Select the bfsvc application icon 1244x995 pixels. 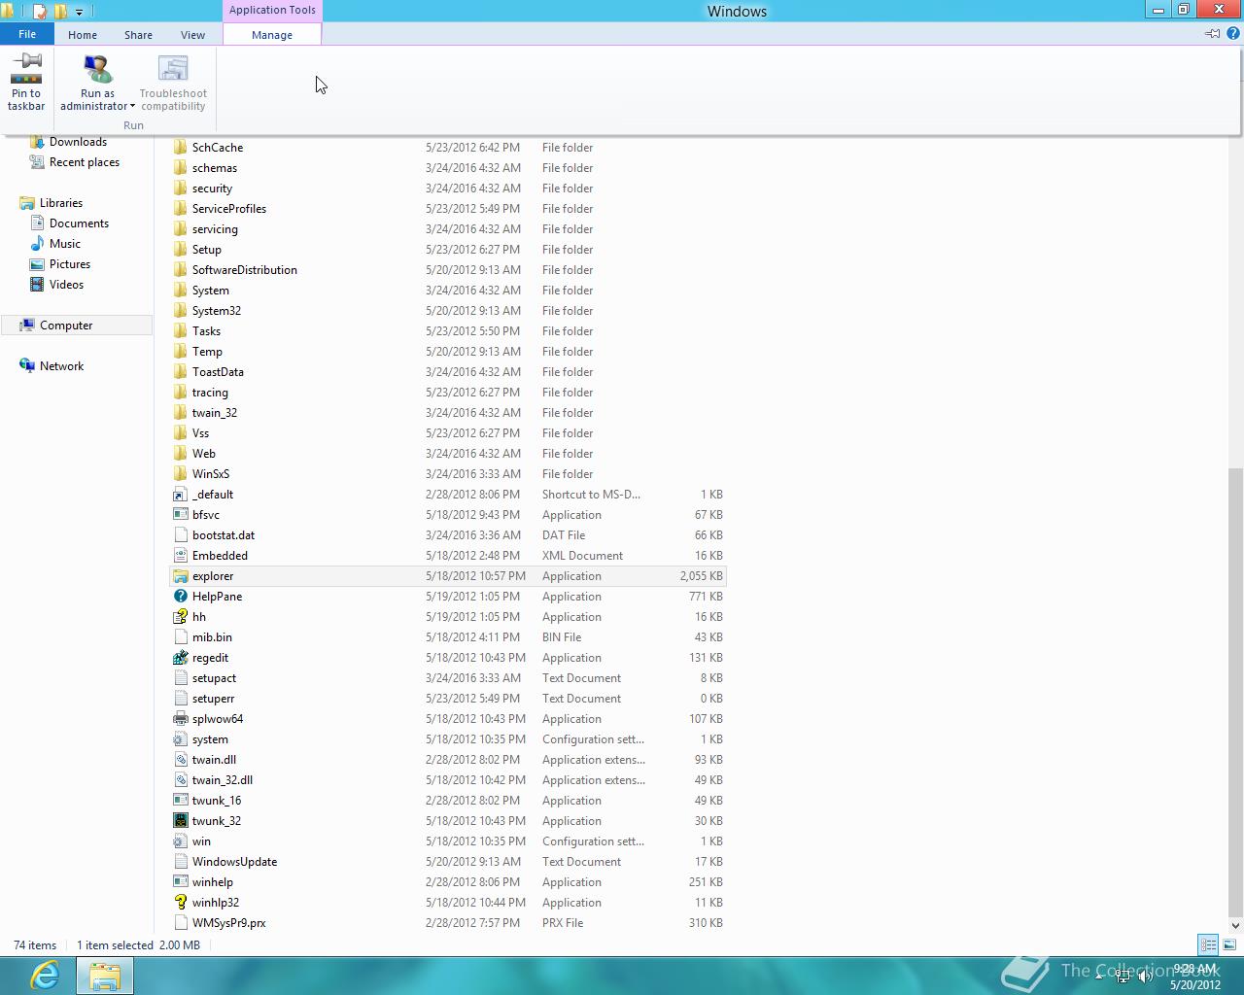point(181,515)
